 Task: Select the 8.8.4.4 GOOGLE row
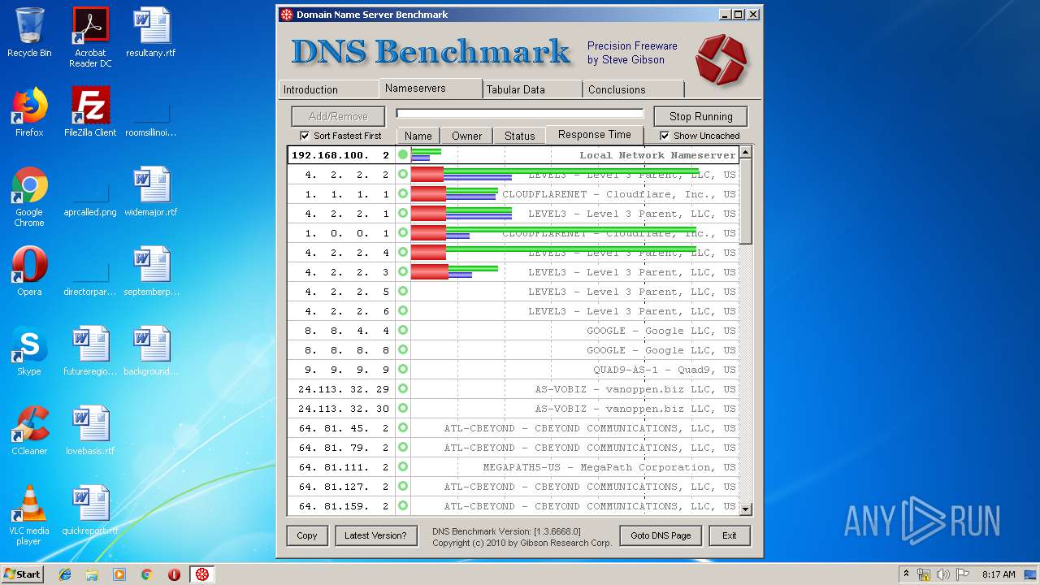[x=513, y=331]
